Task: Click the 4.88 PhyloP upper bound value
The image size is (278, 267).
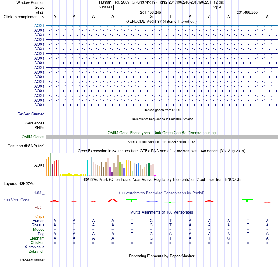Action: (x=37, y=193)
